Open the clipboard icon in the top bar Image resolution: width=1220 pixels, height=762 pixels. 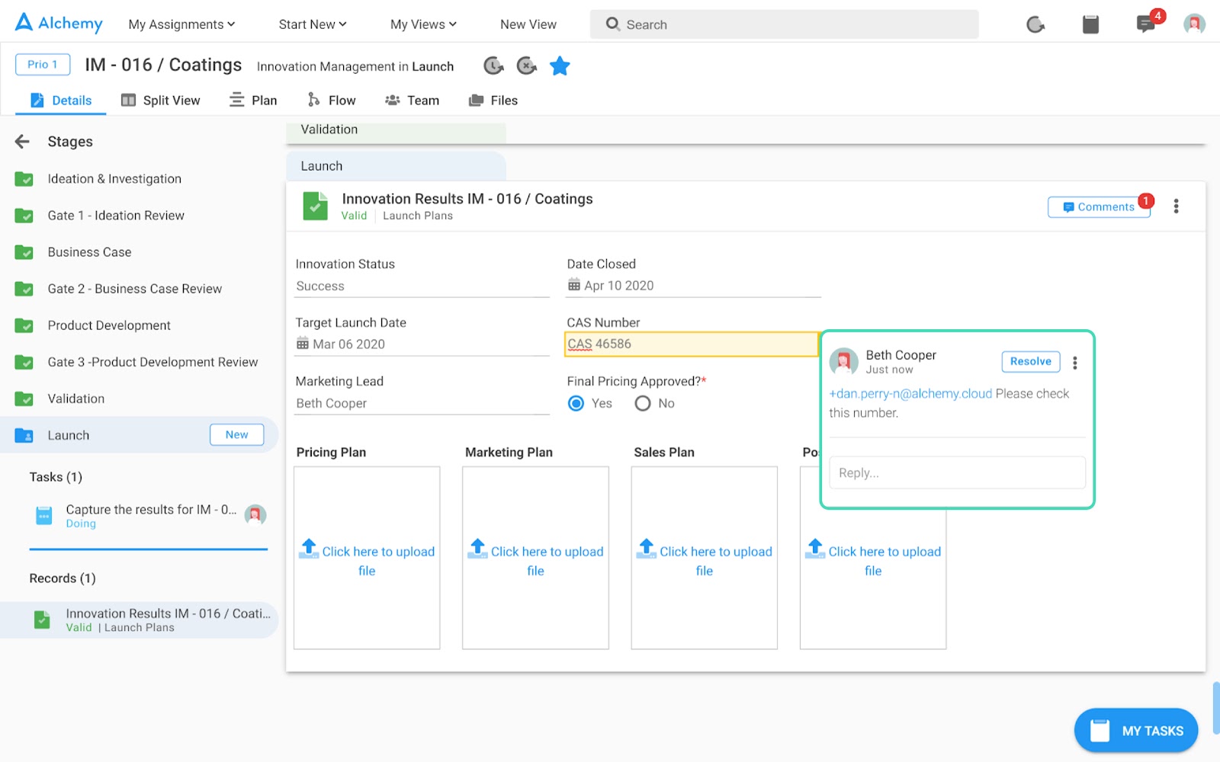point(1090,24)
